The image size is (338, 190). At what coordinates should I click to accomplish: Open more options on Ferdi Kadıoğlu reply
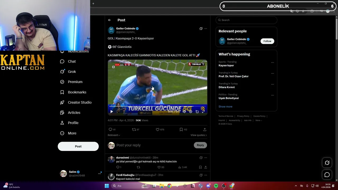[x=206, y=175]
